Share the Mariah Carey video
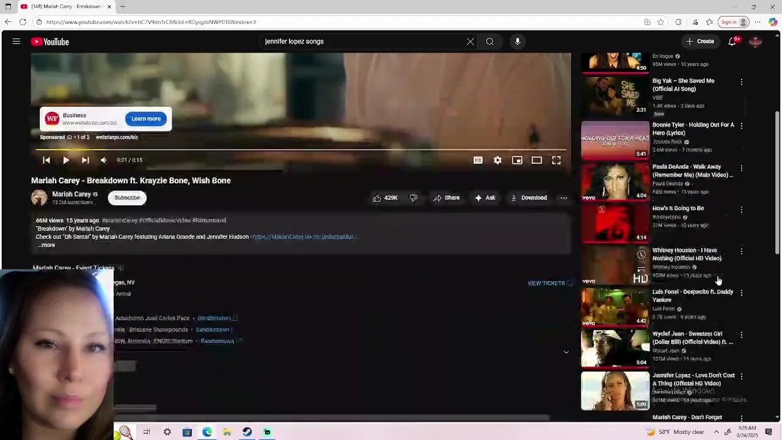Viewport: 782px width, 440px height. [x=446, y=198]
